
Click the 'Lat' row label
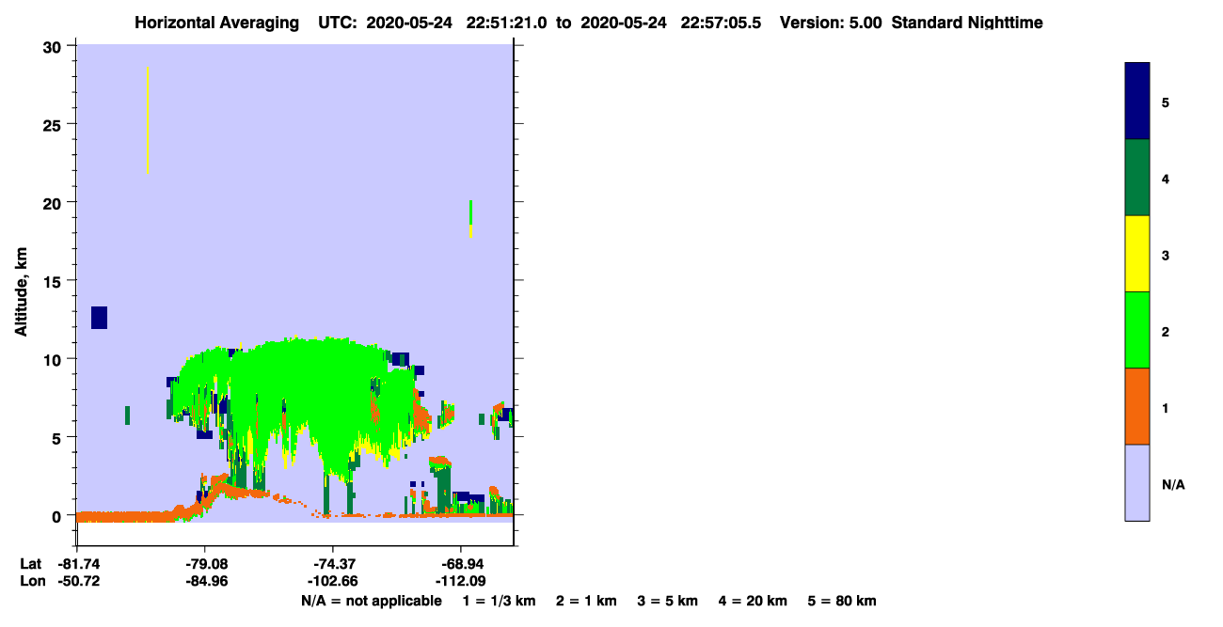point(30,563)
